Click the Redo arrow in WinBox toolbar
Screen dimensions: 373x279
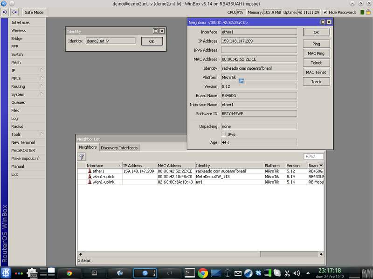pos(14,12)
